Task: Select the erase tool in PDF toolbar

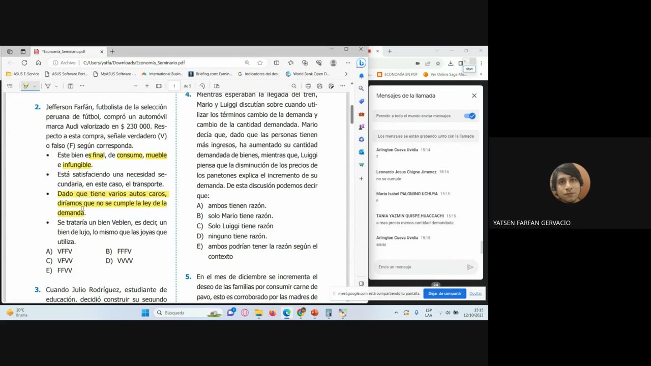Action: pyautogui.click(x=48, y=86)
